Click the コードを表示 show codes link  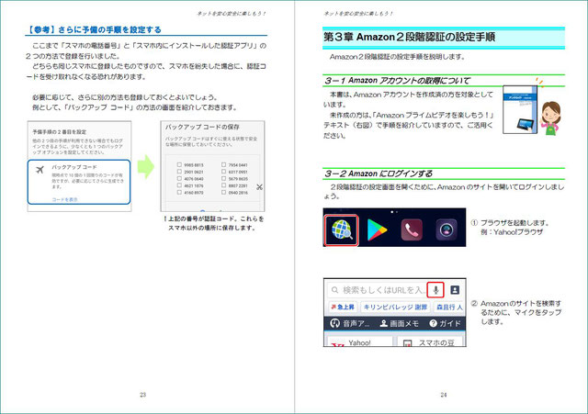(64, 199)
